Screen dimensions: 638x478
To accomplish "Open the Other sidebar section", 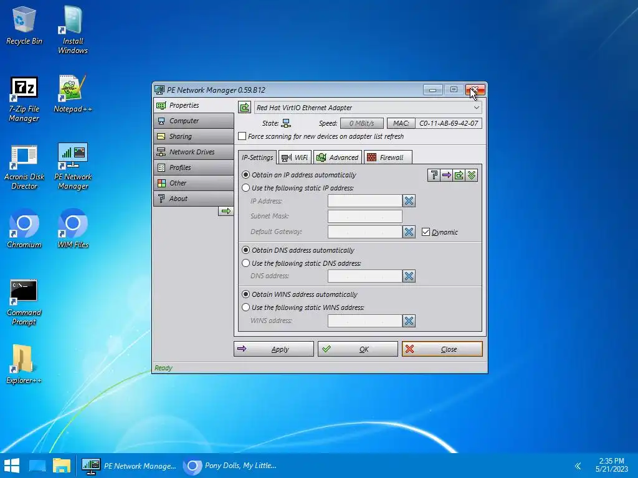I will [194, 183].
